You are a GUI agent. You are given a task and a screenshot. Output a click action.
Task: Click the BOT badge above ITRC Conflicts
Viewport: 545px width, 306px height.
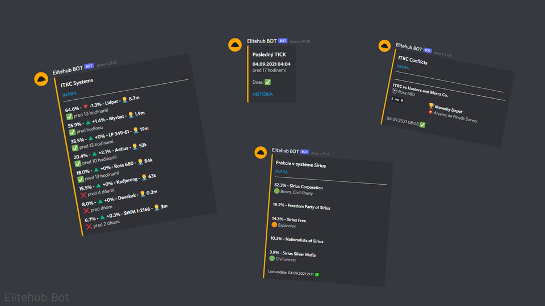pyautogui.click(x=427, y=50)
